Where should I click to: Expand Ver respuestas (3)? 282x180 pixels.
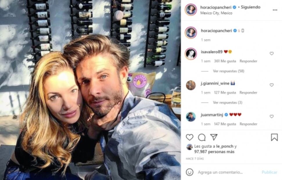point(227,102)
